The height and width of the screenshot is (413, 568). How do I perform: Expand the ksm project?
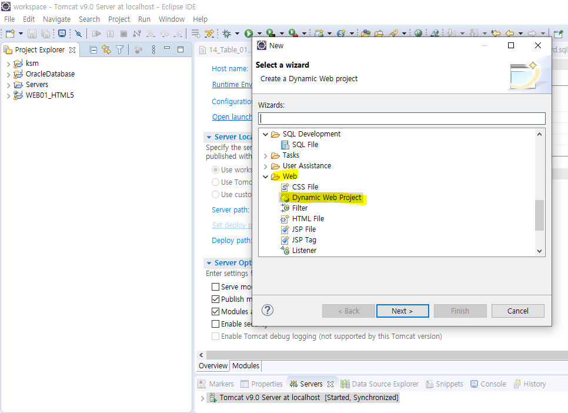[x=8, y=64]
